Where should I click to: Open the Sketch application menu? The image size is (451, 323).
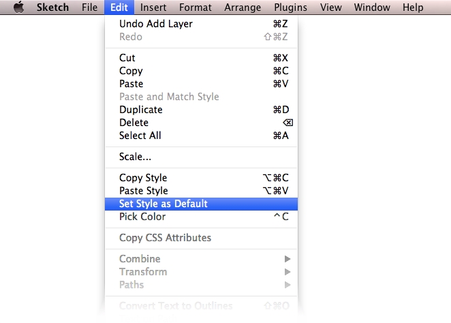(x=52, y=7)
